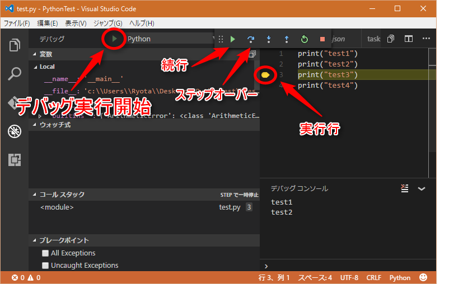This screenshot has width=449, height=284.
Task: Click the warnings count in the status bar
Action: 34,278
